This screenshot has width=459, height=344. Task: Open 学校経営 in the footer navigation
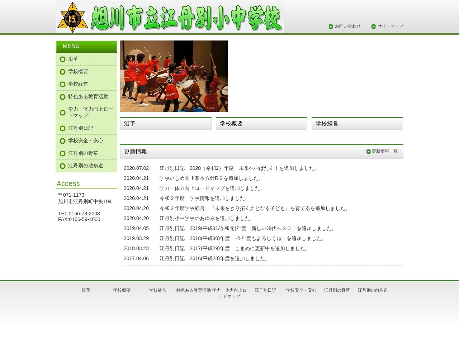(158, 290)
